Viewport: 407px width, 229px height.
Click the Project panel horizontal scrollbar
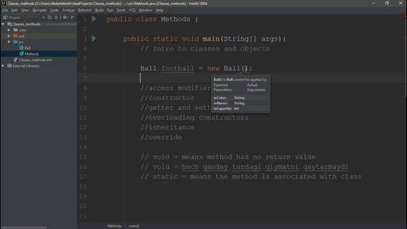click(24, 228)
